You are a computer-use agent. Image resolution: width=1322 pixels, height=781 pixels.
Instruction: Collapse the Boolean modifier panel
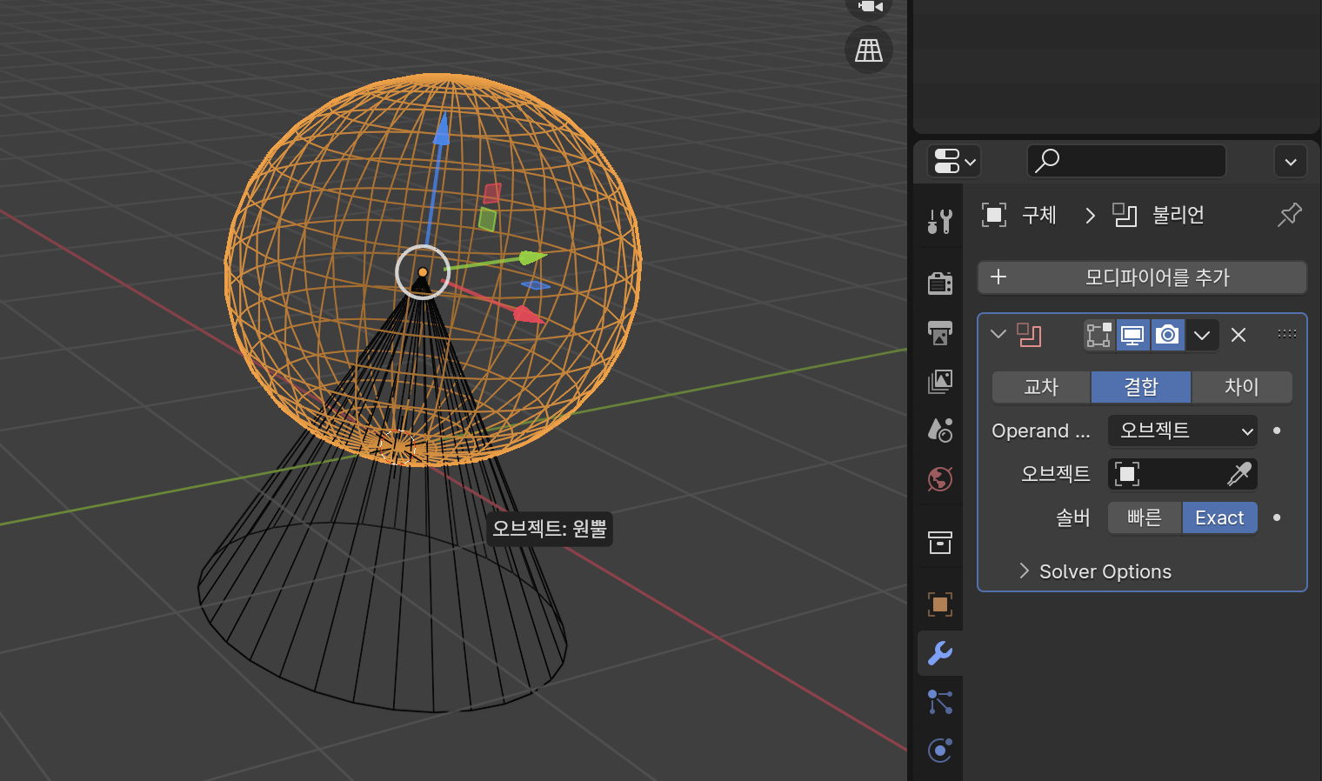(998, 334)
